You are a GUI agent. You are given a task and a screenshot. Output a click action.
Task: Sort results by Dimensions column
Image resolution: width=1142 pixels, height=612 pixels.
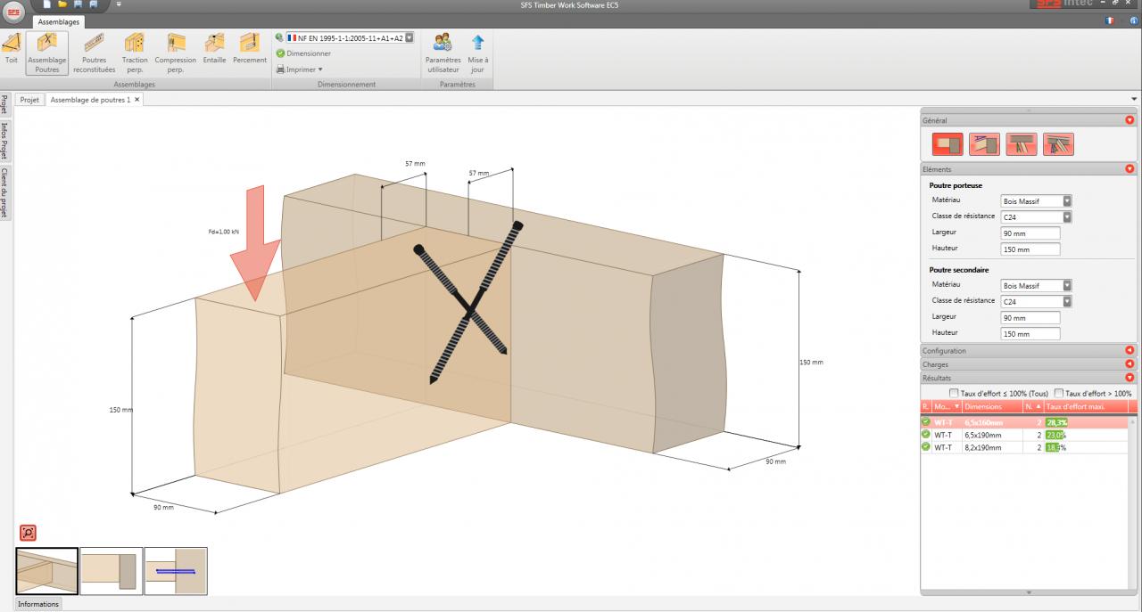point(992,406)
